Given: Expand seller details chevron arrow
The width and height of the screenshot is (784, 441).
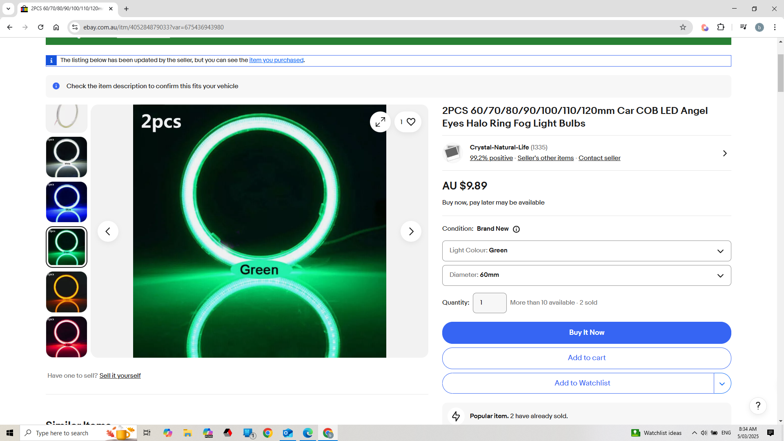Looking at the screenshot, I should coord(725,153).
